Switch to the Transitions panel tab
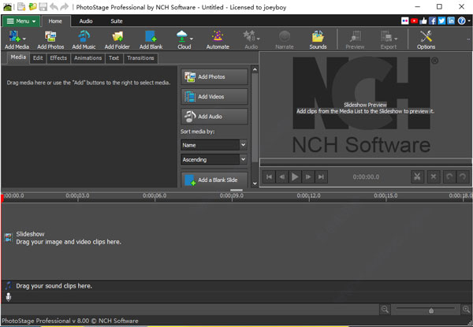This screenshot has height=327, width=473. coord(140,58)
